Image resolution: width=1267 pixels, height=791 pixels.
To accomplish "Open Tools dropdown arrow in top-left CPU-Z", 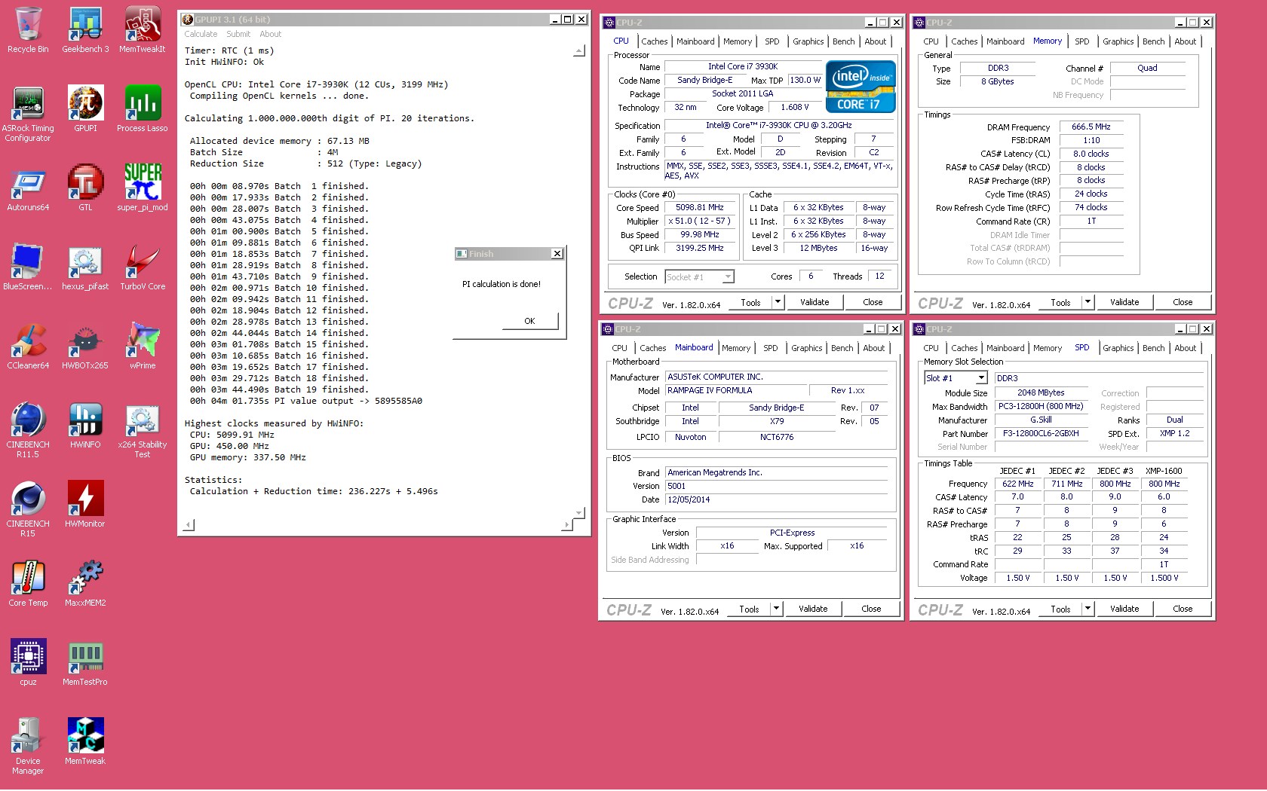I will [778, 302].
